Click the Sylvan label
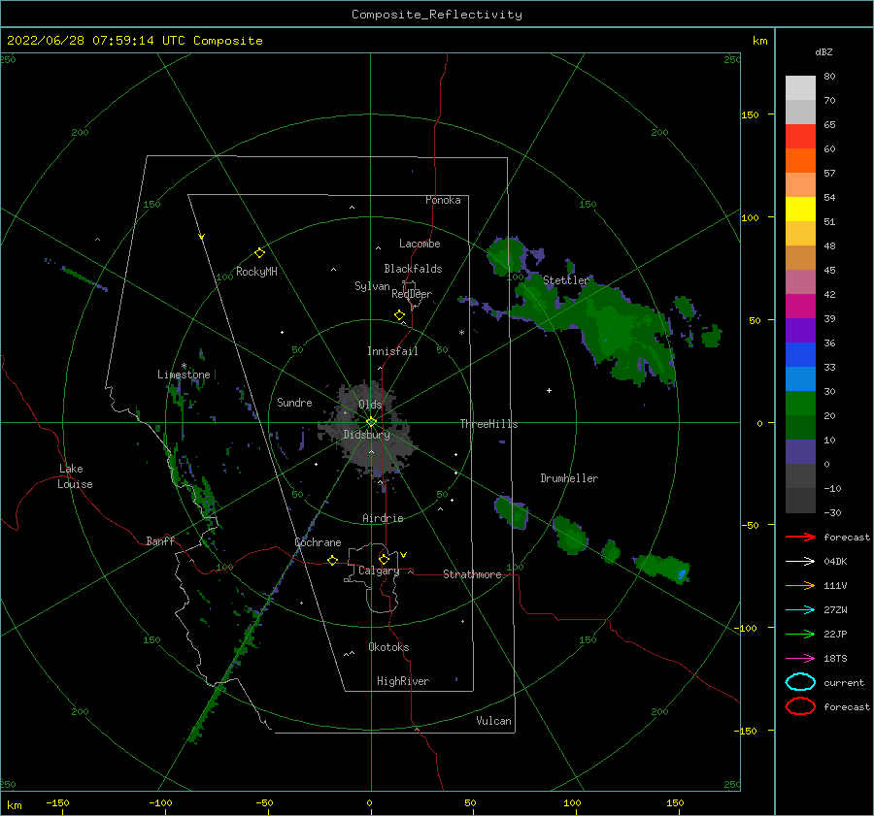 tap(372, 286)
